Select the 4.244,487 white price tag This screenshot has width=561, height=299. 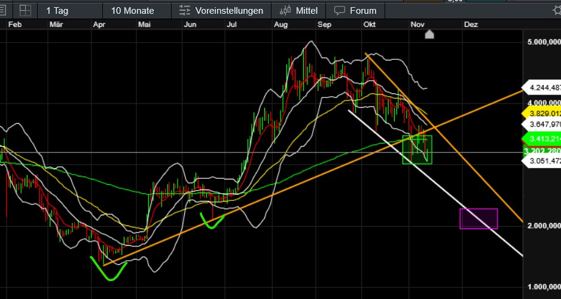(x=541, y=88)
